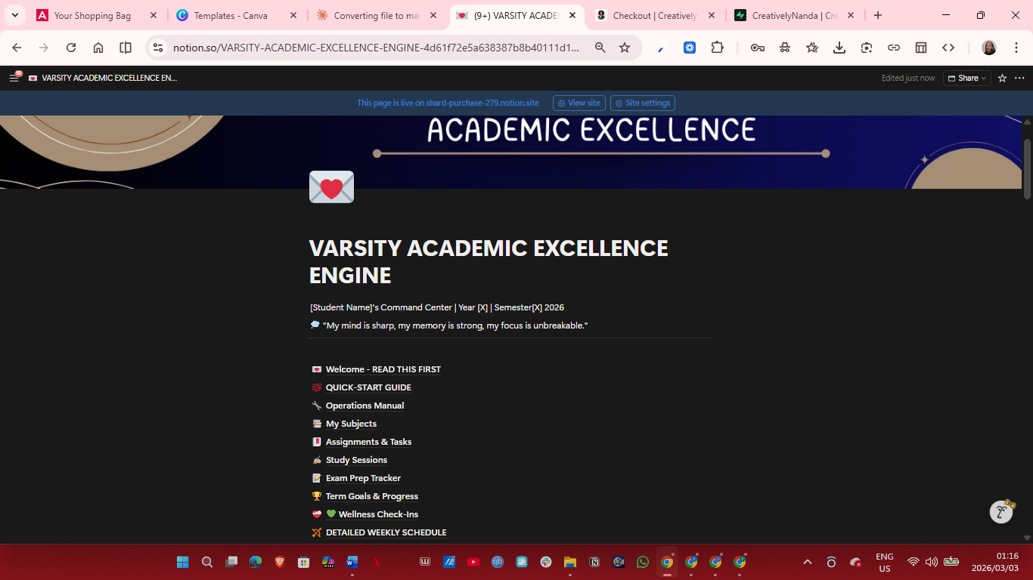The width and height of the screenshot is (1033, 580).
Task: Click the copy link icon in the toolbar
Action: (x=894, y=47)
